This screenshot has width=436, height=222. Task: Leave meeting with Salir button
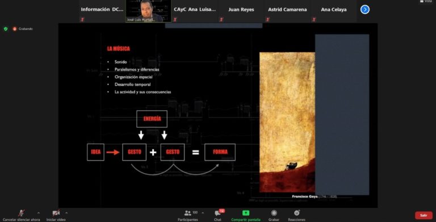click(x=424, y=215)
